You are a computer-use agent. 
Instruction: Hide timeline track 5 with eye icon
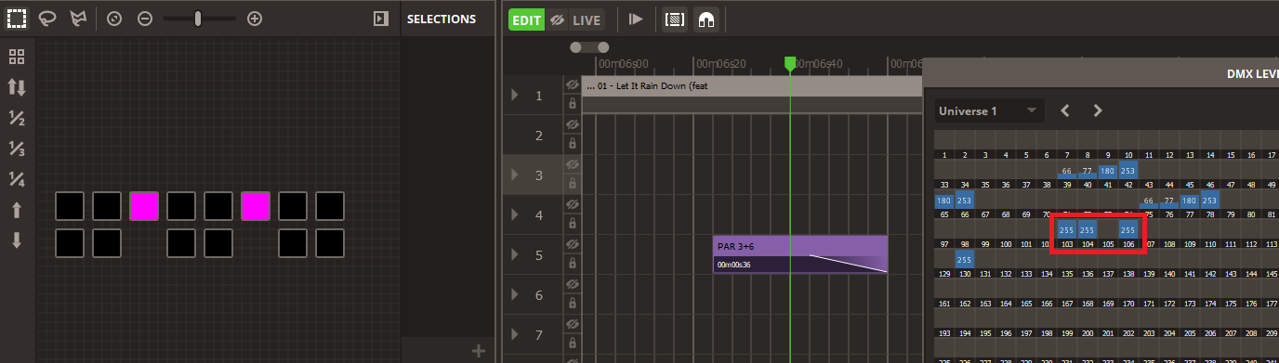click(573, 245)
